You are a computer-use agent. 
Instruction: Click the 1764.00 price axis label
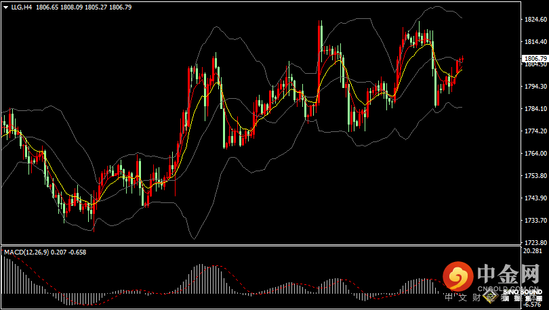coord(536,154)
